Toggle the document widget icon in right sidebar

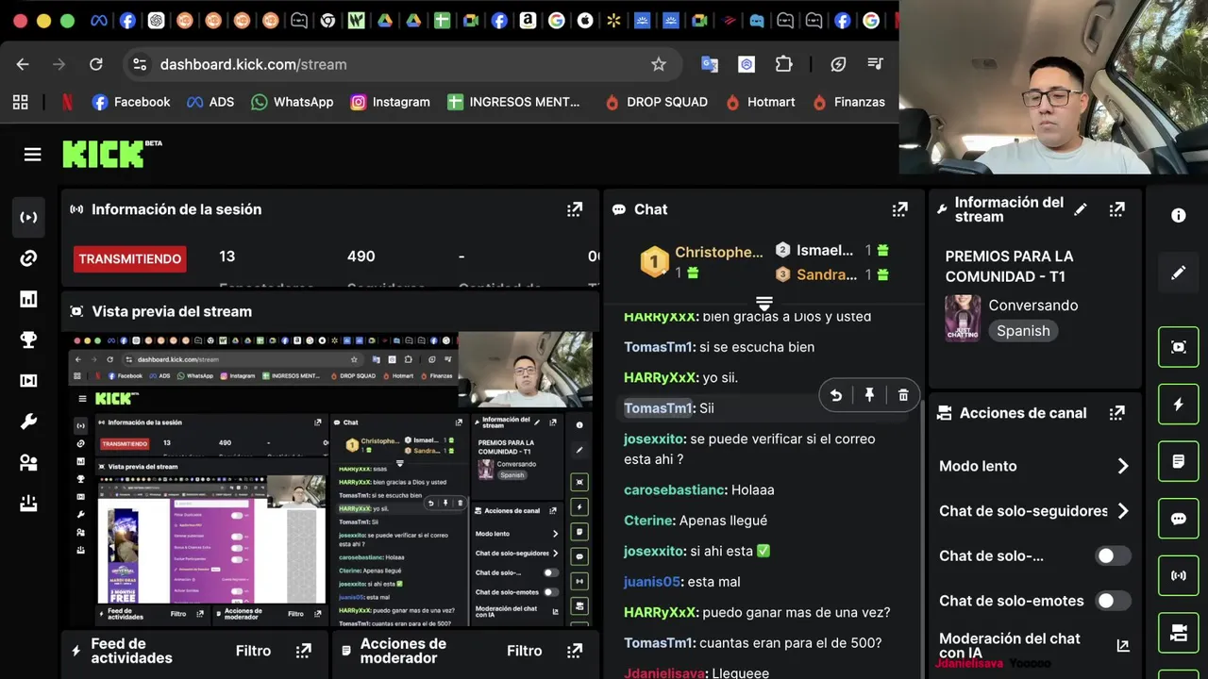(1179, 461)
